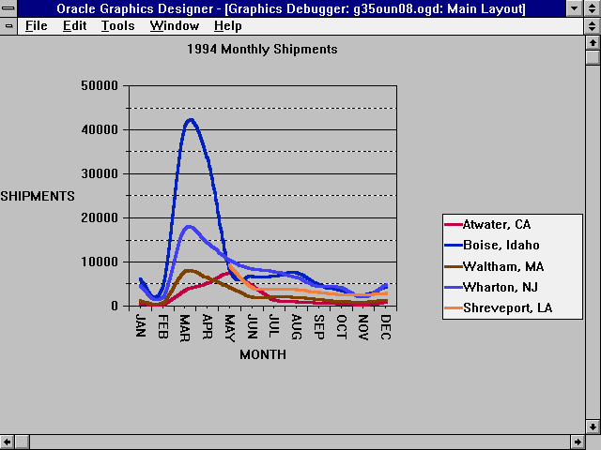Open the Edit menu
This screenshot has height=450, width=601.
pyautogui.click(x=74, y=26)
